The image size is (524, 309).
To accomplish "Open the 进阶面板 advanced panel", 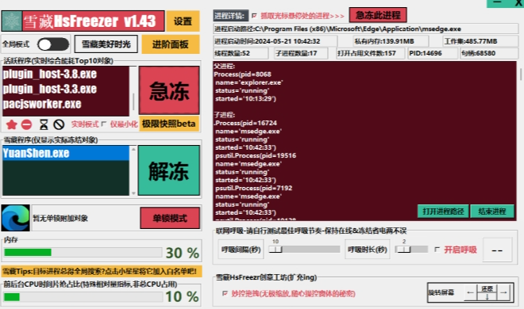I will [x=171, y=44].
